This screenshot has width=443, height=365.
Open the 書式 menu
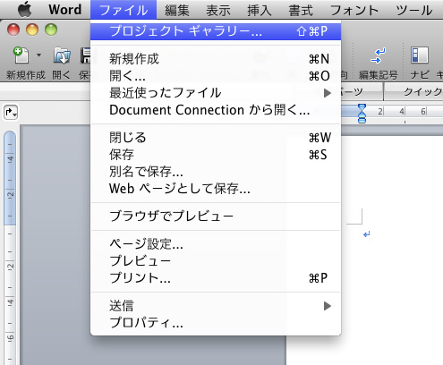[x=301, y=10]
